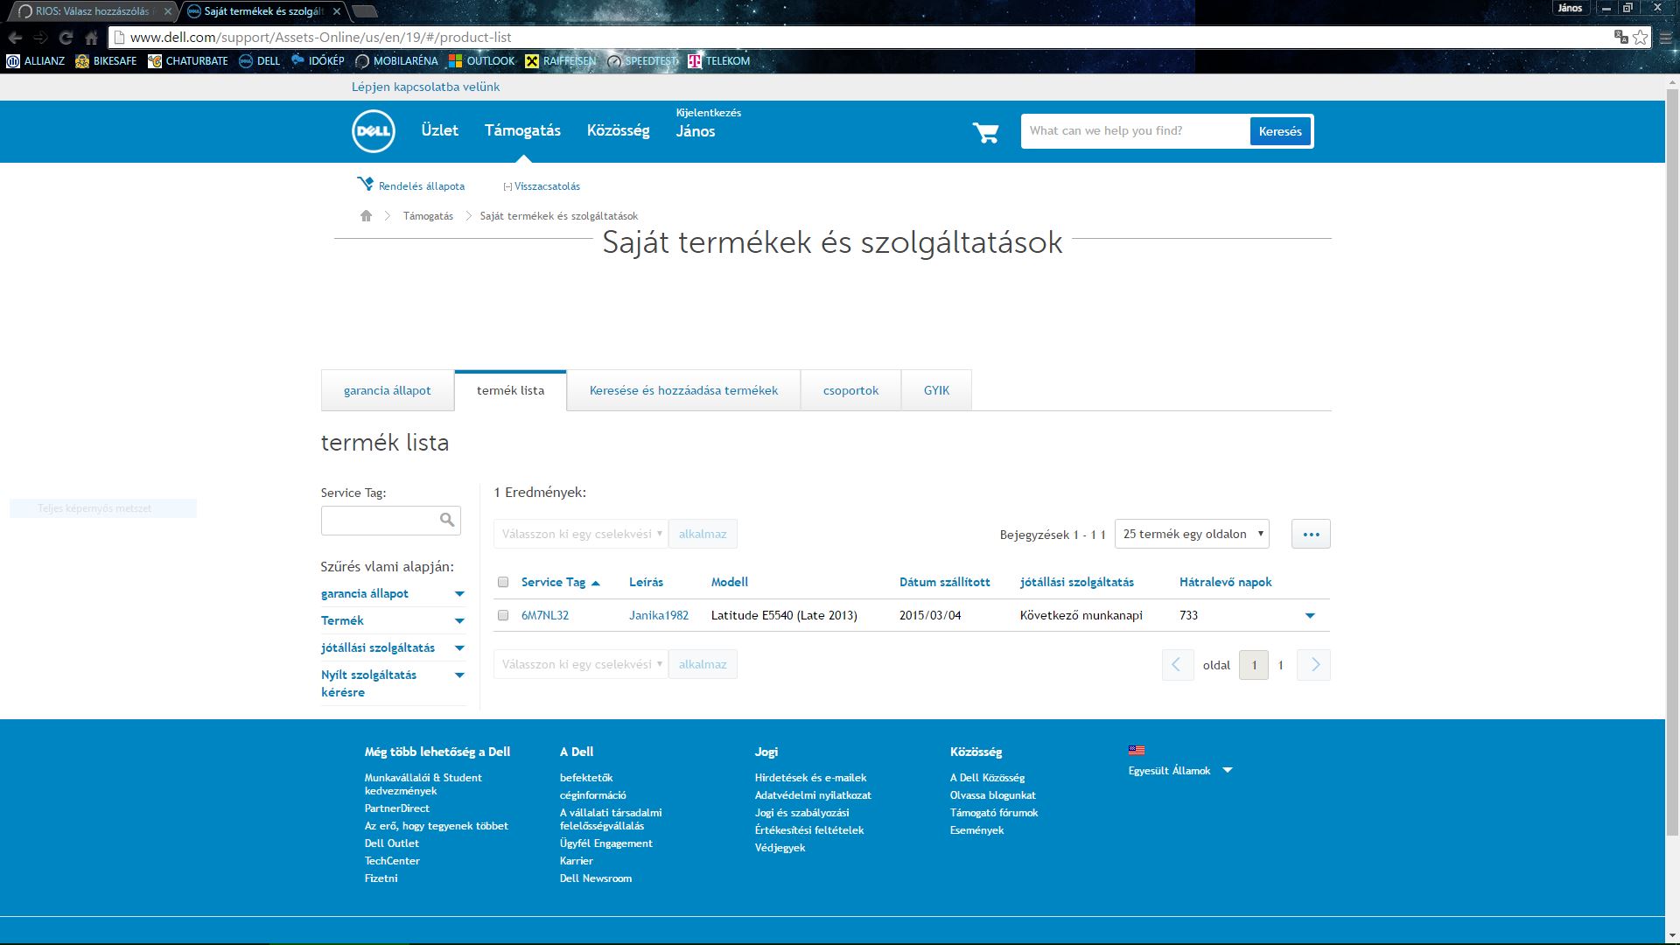Open BIKESAFE bookmark
Image resolution: width=1680 pixels, height=945 pixels.
tap(106, 61)
